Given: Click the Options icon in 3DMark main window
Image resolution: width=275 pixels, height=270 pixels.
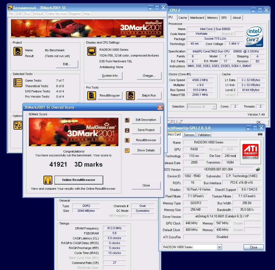Looking at the screenshot, I should (18, 125).
